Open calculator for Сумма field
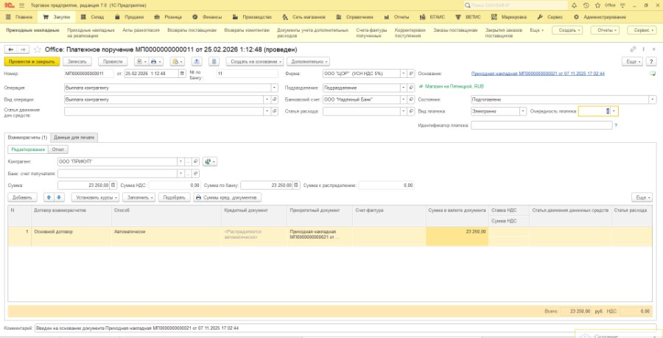Viewport: 663px width, 338px height. pos(113,186)
